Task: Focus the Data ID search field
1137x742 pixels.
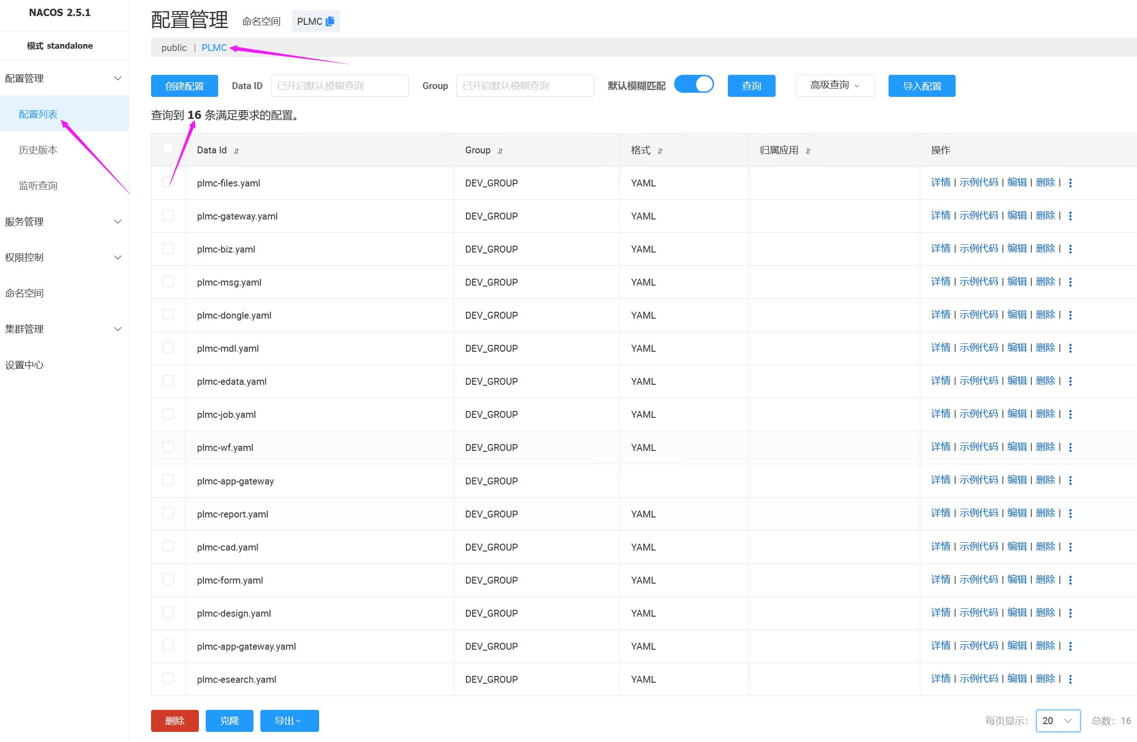Action: pyautogui.click(x=339, y=86)
